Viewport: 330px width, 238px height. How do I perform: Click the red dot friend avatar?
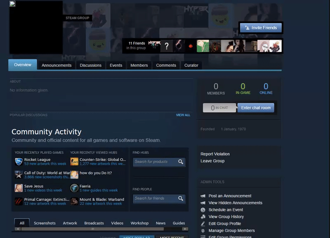tap(191, 46)
